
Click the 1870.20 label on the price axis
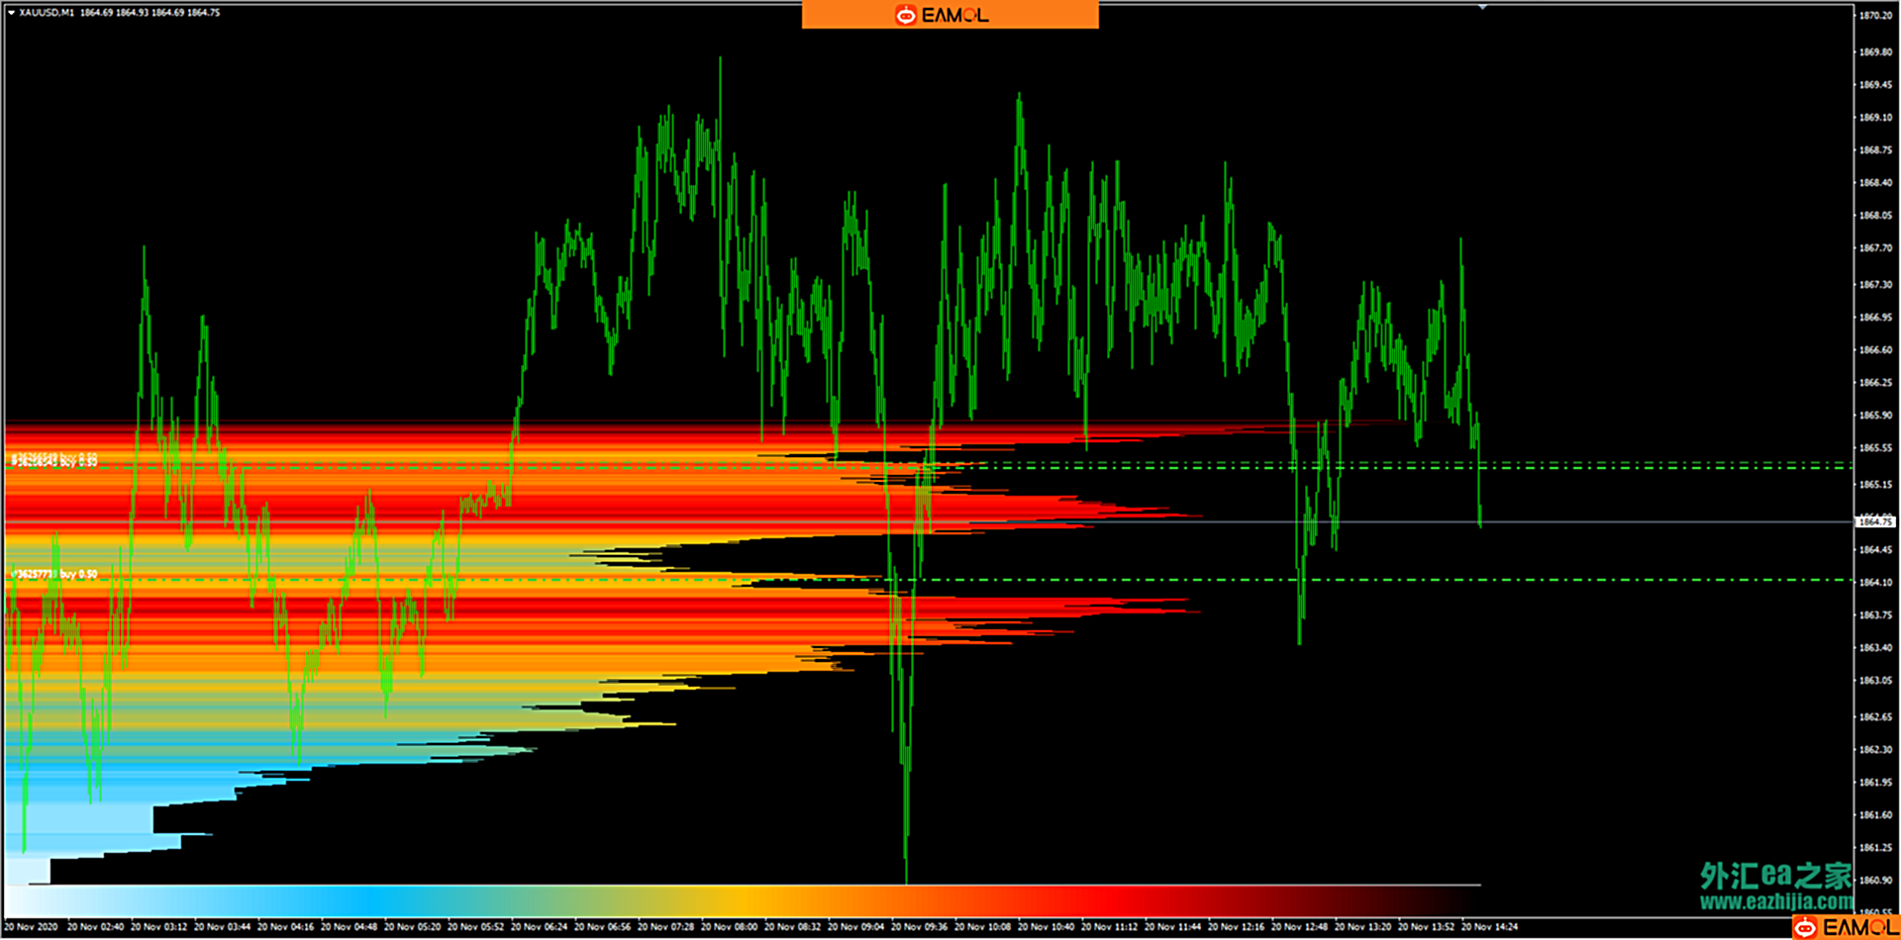tap(1875, 16)
